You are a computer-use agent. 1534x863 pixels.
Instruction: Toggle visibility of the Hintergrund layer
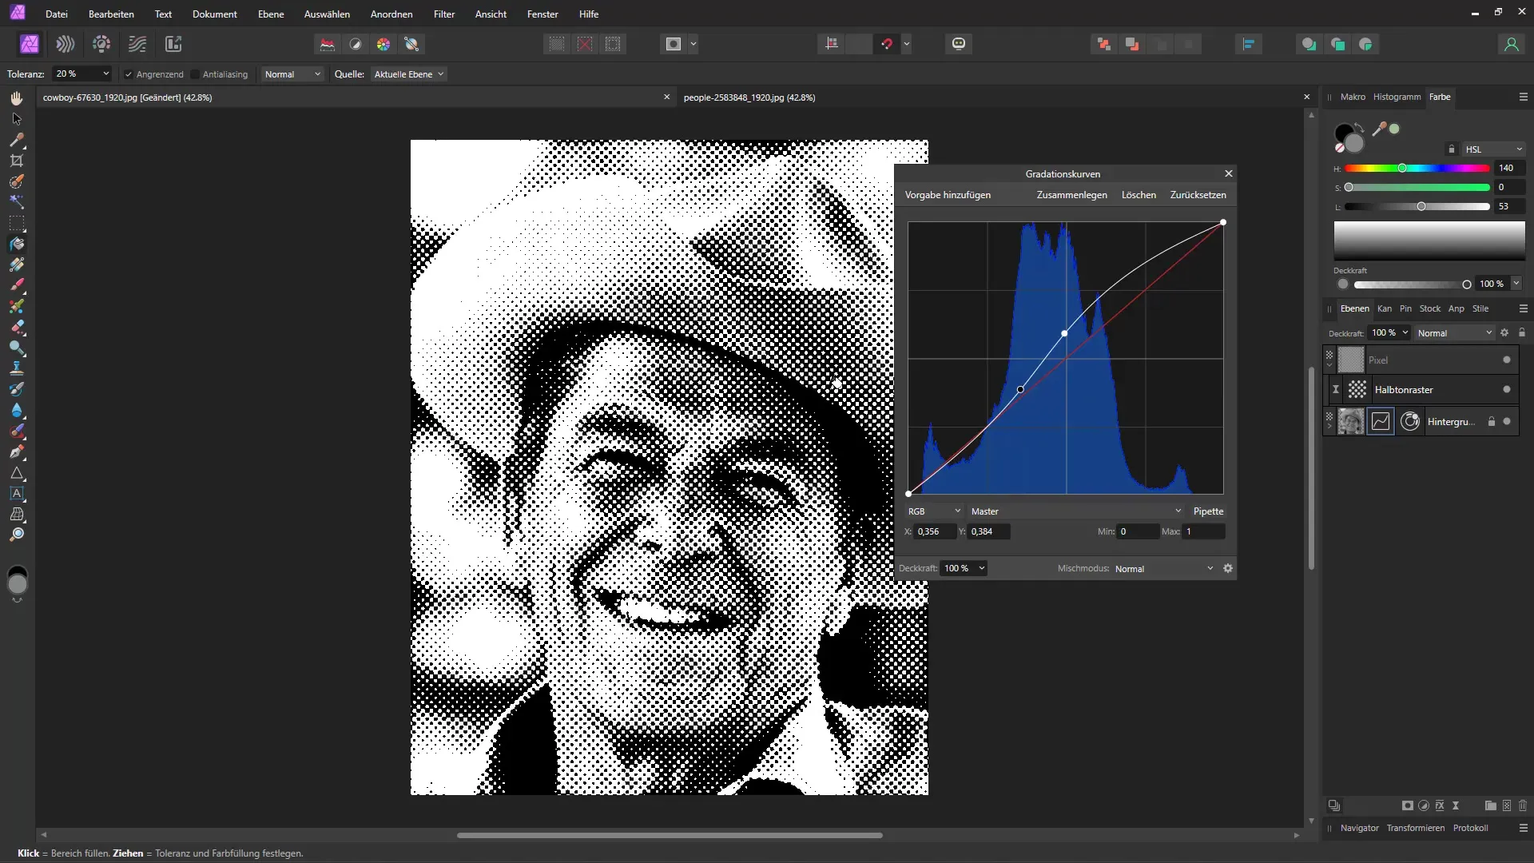coord(1507,421)
